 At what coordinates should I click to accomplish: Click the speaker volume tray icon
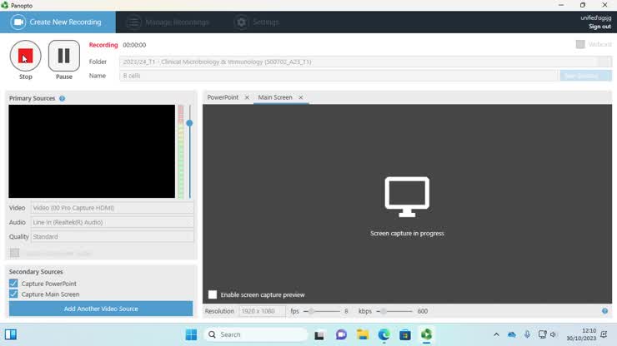tap(554, 334)
